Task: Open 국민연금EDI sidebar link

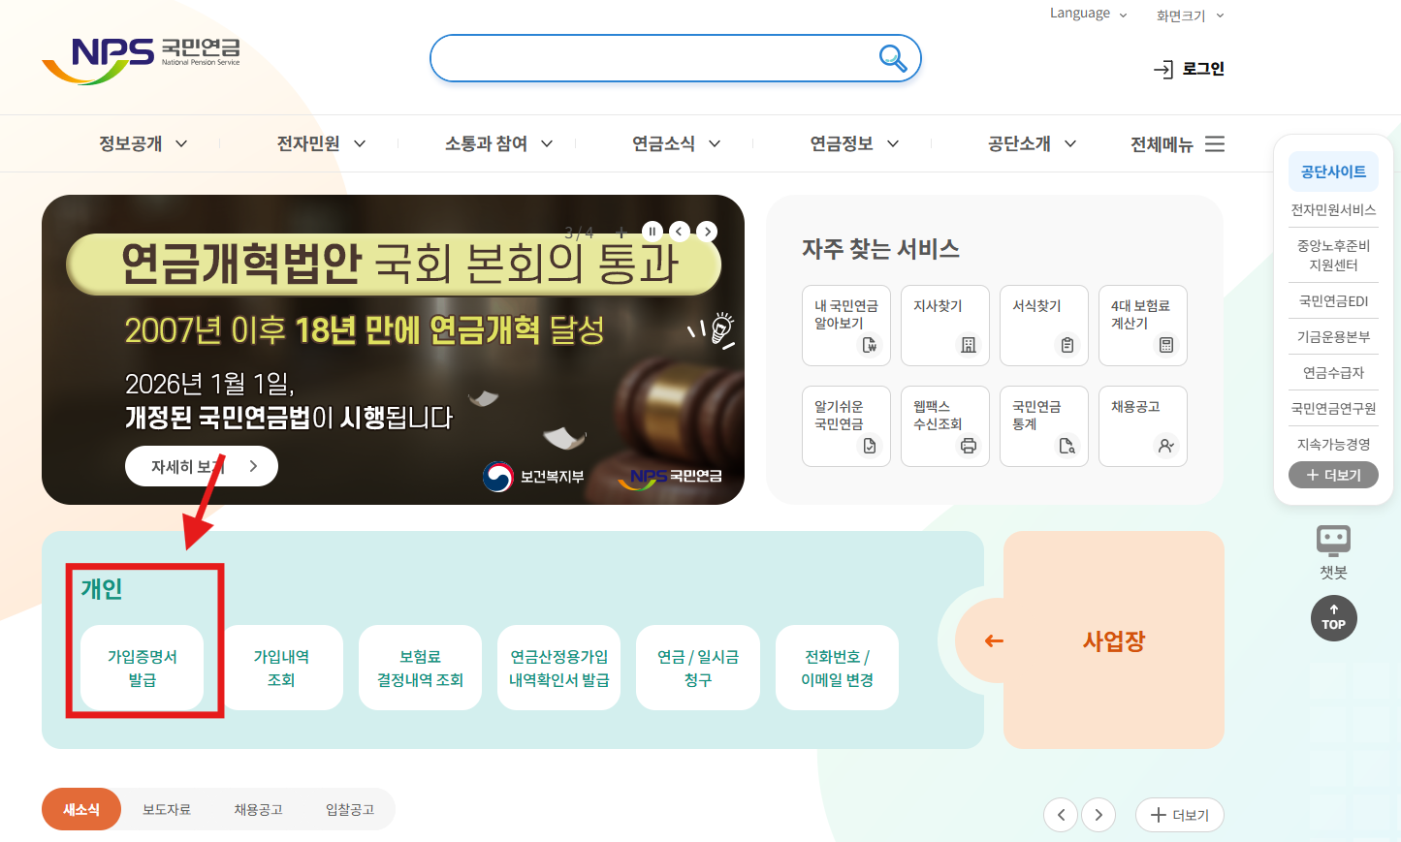Action: 1333,300
